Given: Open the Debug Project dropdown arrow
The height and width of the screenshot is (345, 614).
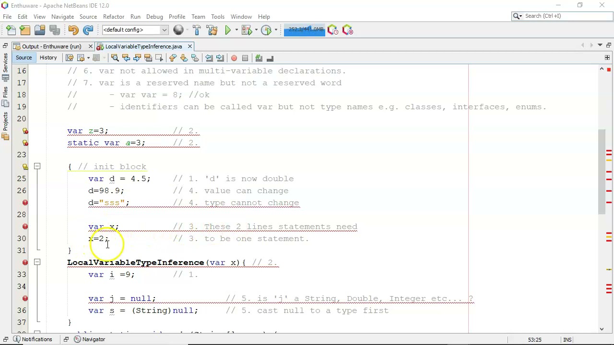Looking at the screenshot, I should point(256,30).
